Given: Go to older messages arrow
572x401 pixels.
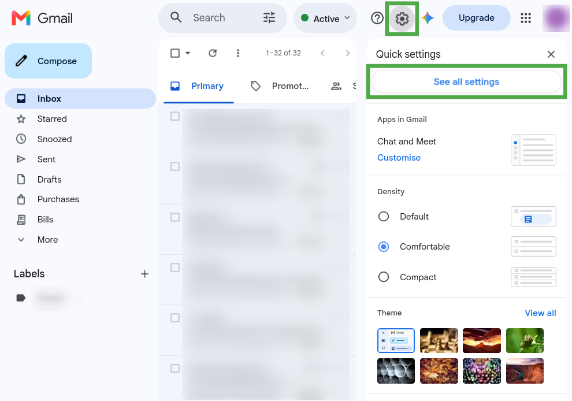Looking at the screenshot, I should tap(347, 53).
